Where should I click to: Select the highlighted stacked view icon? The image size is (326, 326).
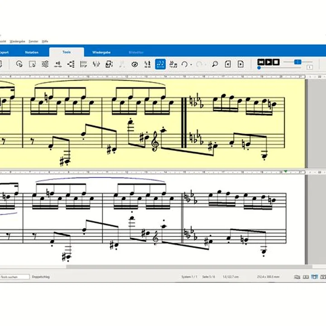coord(314,277)
